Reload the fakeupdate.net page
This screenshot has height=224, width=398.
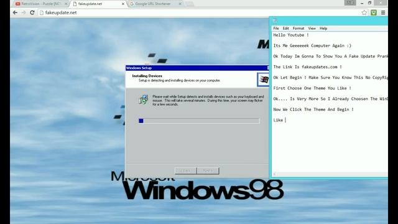click(x=32, y=12)
